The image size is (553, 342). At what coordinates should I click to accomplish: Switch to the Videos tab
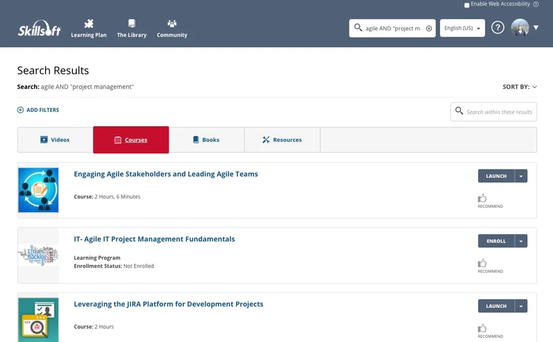coord(55,140)
